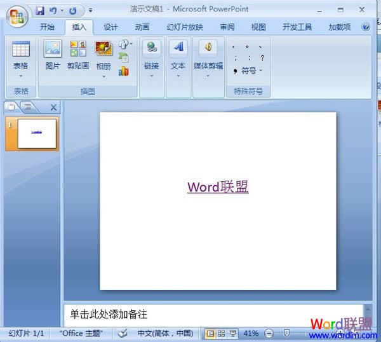Insert clip art with 剪贴画 icon

pyautogui.click(x=78, y=49)
